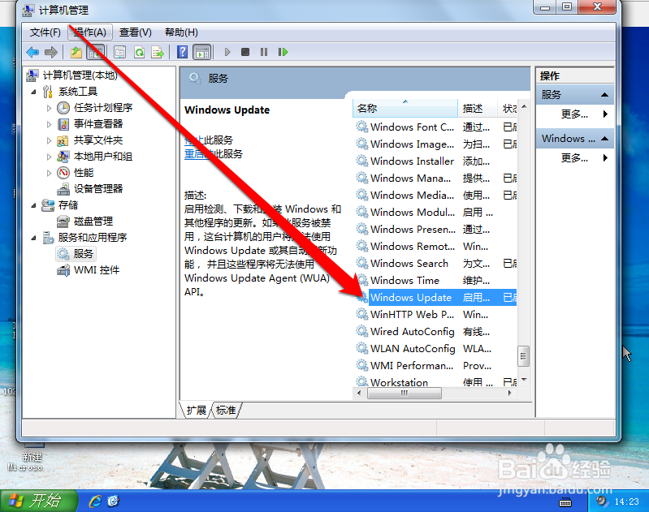649x512 pixels.
Task: Click the Export list toolbar icon
Action: click(158, 52)
